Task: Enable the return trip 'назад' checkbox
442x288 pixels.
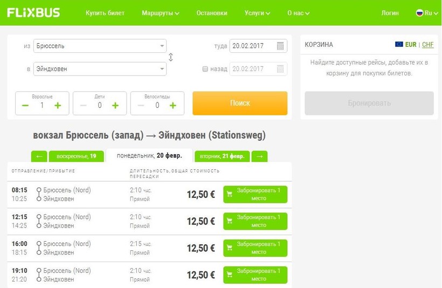Action: coord(205,69)
